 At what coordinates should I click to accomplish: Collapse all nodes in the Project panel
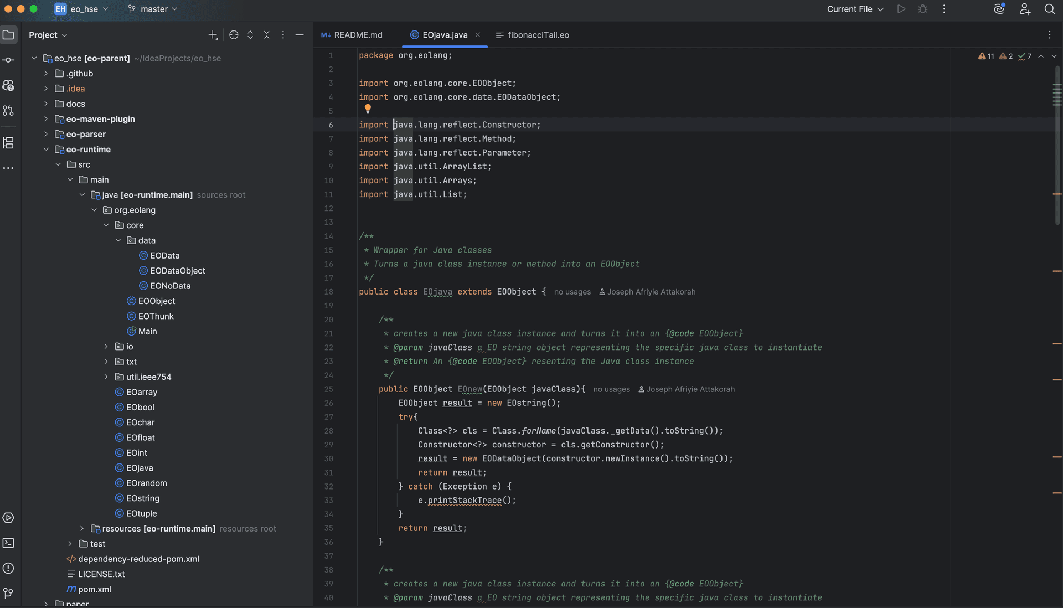(x=266, y=34)
